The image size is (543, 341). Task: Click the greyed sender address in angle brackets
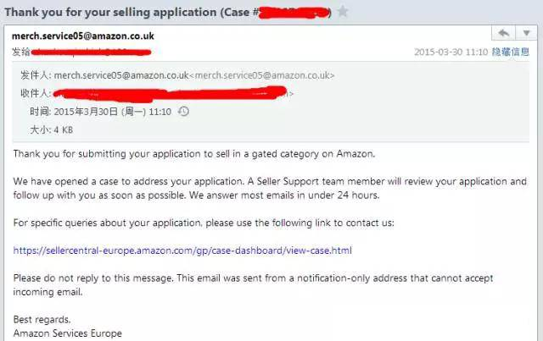[262, 75]
